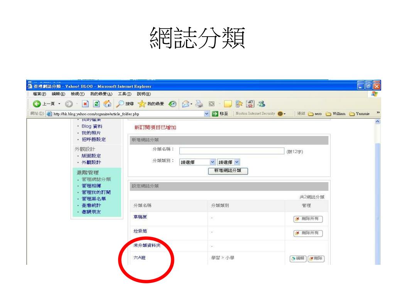
Task: Click the 分類名稱 text input field
Action: tap(232, 151)
